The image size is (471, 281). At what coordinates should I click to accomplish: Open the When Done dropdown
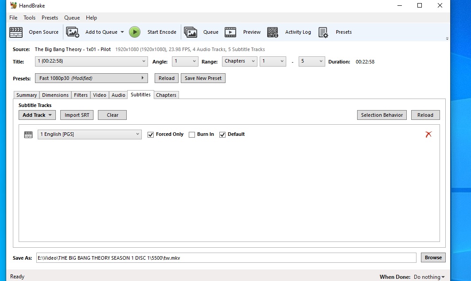(x=429, y=277)
